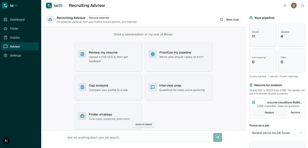Image resolution: width=308 pixels, height=148 pixels.
Task: Click the user avatar S
Action: click(x=294, y=5)
